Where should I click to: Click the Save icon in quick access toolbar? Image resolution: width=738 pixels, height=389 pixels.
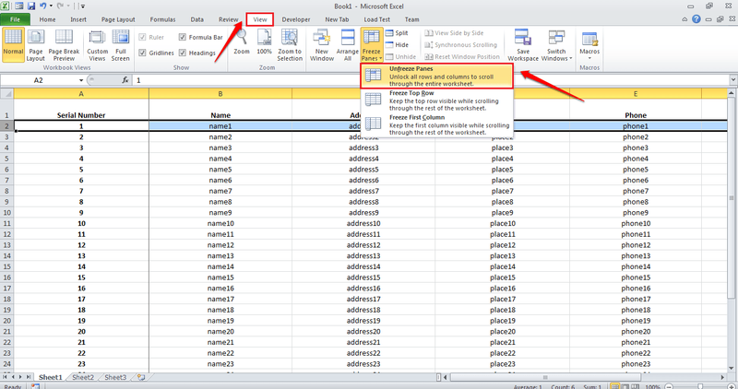pos(31,6)
